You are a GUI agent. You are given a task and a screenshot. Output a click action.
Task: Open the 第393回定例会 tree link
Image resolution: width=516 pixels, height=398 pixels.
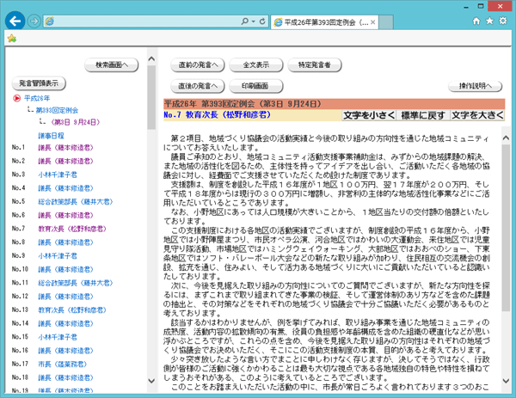(57, 110)
